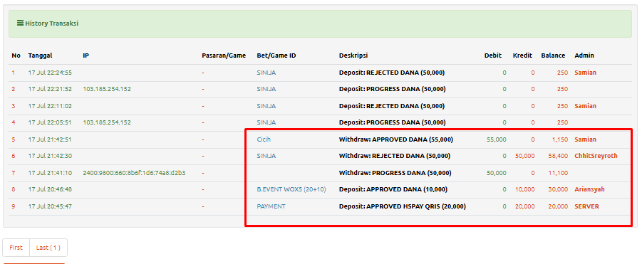Screen dimensions: 642x264
Task: Open the Cicih bet ID link
Action: (264, 139)
